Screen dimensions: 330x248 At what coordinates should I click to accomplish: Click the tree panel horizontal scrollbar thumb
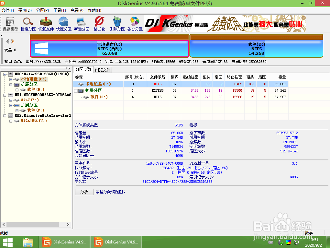[32, 225]
